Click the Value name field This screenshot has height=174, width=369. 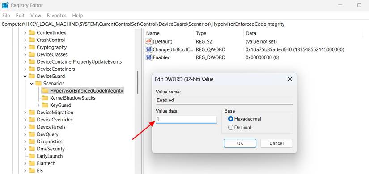click(x=224, y=100)
